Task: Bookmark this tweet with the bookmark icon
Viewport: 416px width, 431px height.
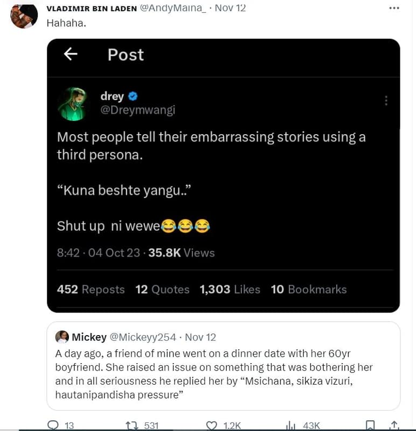Action: 370,425
